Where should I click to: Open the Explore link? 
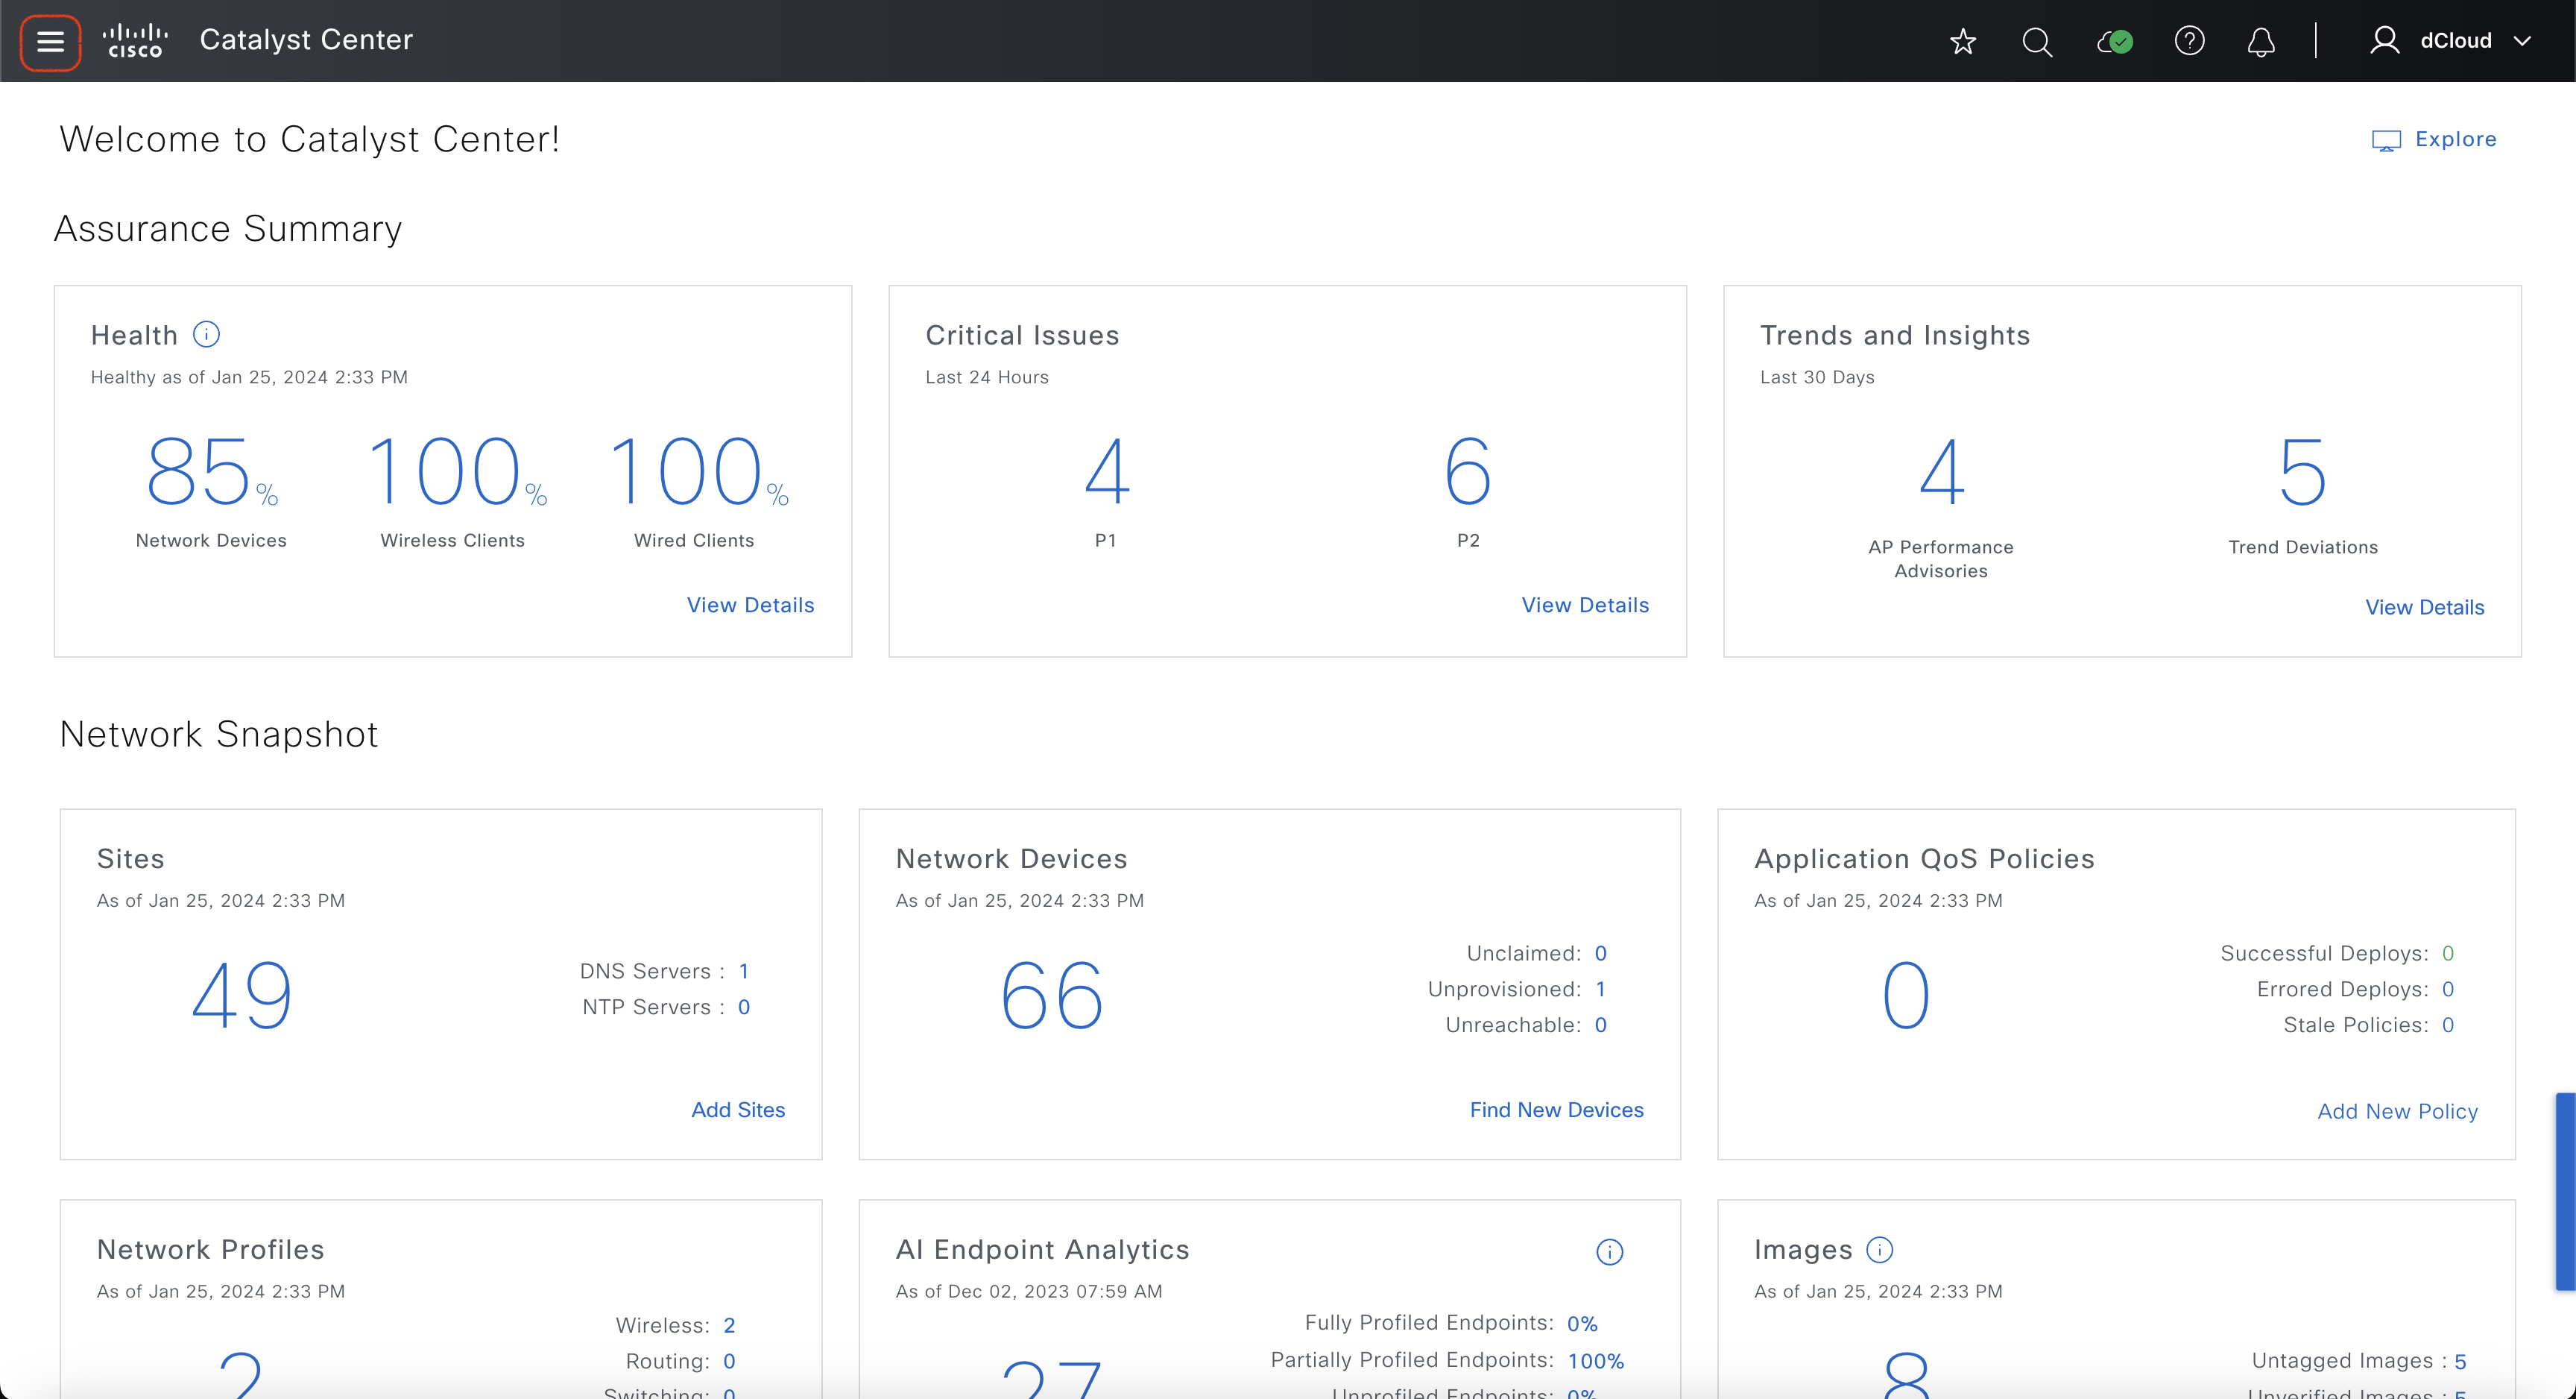point(2455,139)
